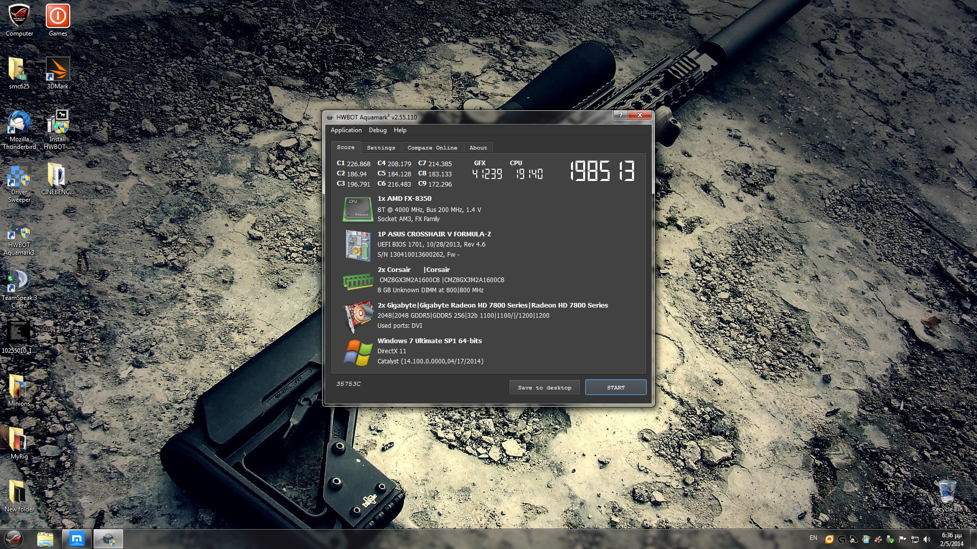This screenshot has height=549, width=977.
Task: Open the Application menu
Action: [x=346, y=130]
